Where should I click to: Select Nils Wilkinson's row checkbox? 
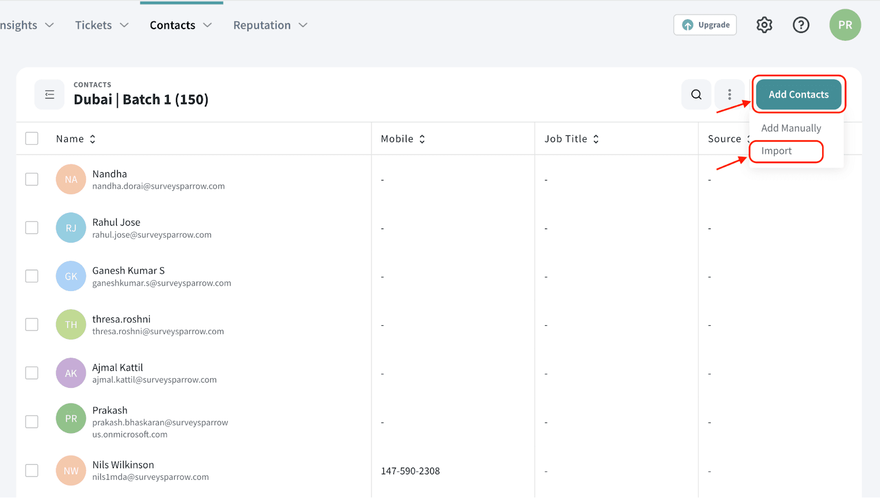(32, 470)
